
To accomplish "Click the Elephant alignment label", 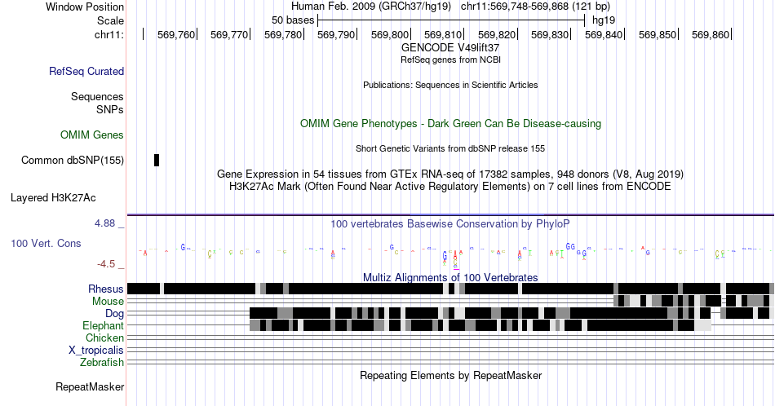I will [103, 325].
